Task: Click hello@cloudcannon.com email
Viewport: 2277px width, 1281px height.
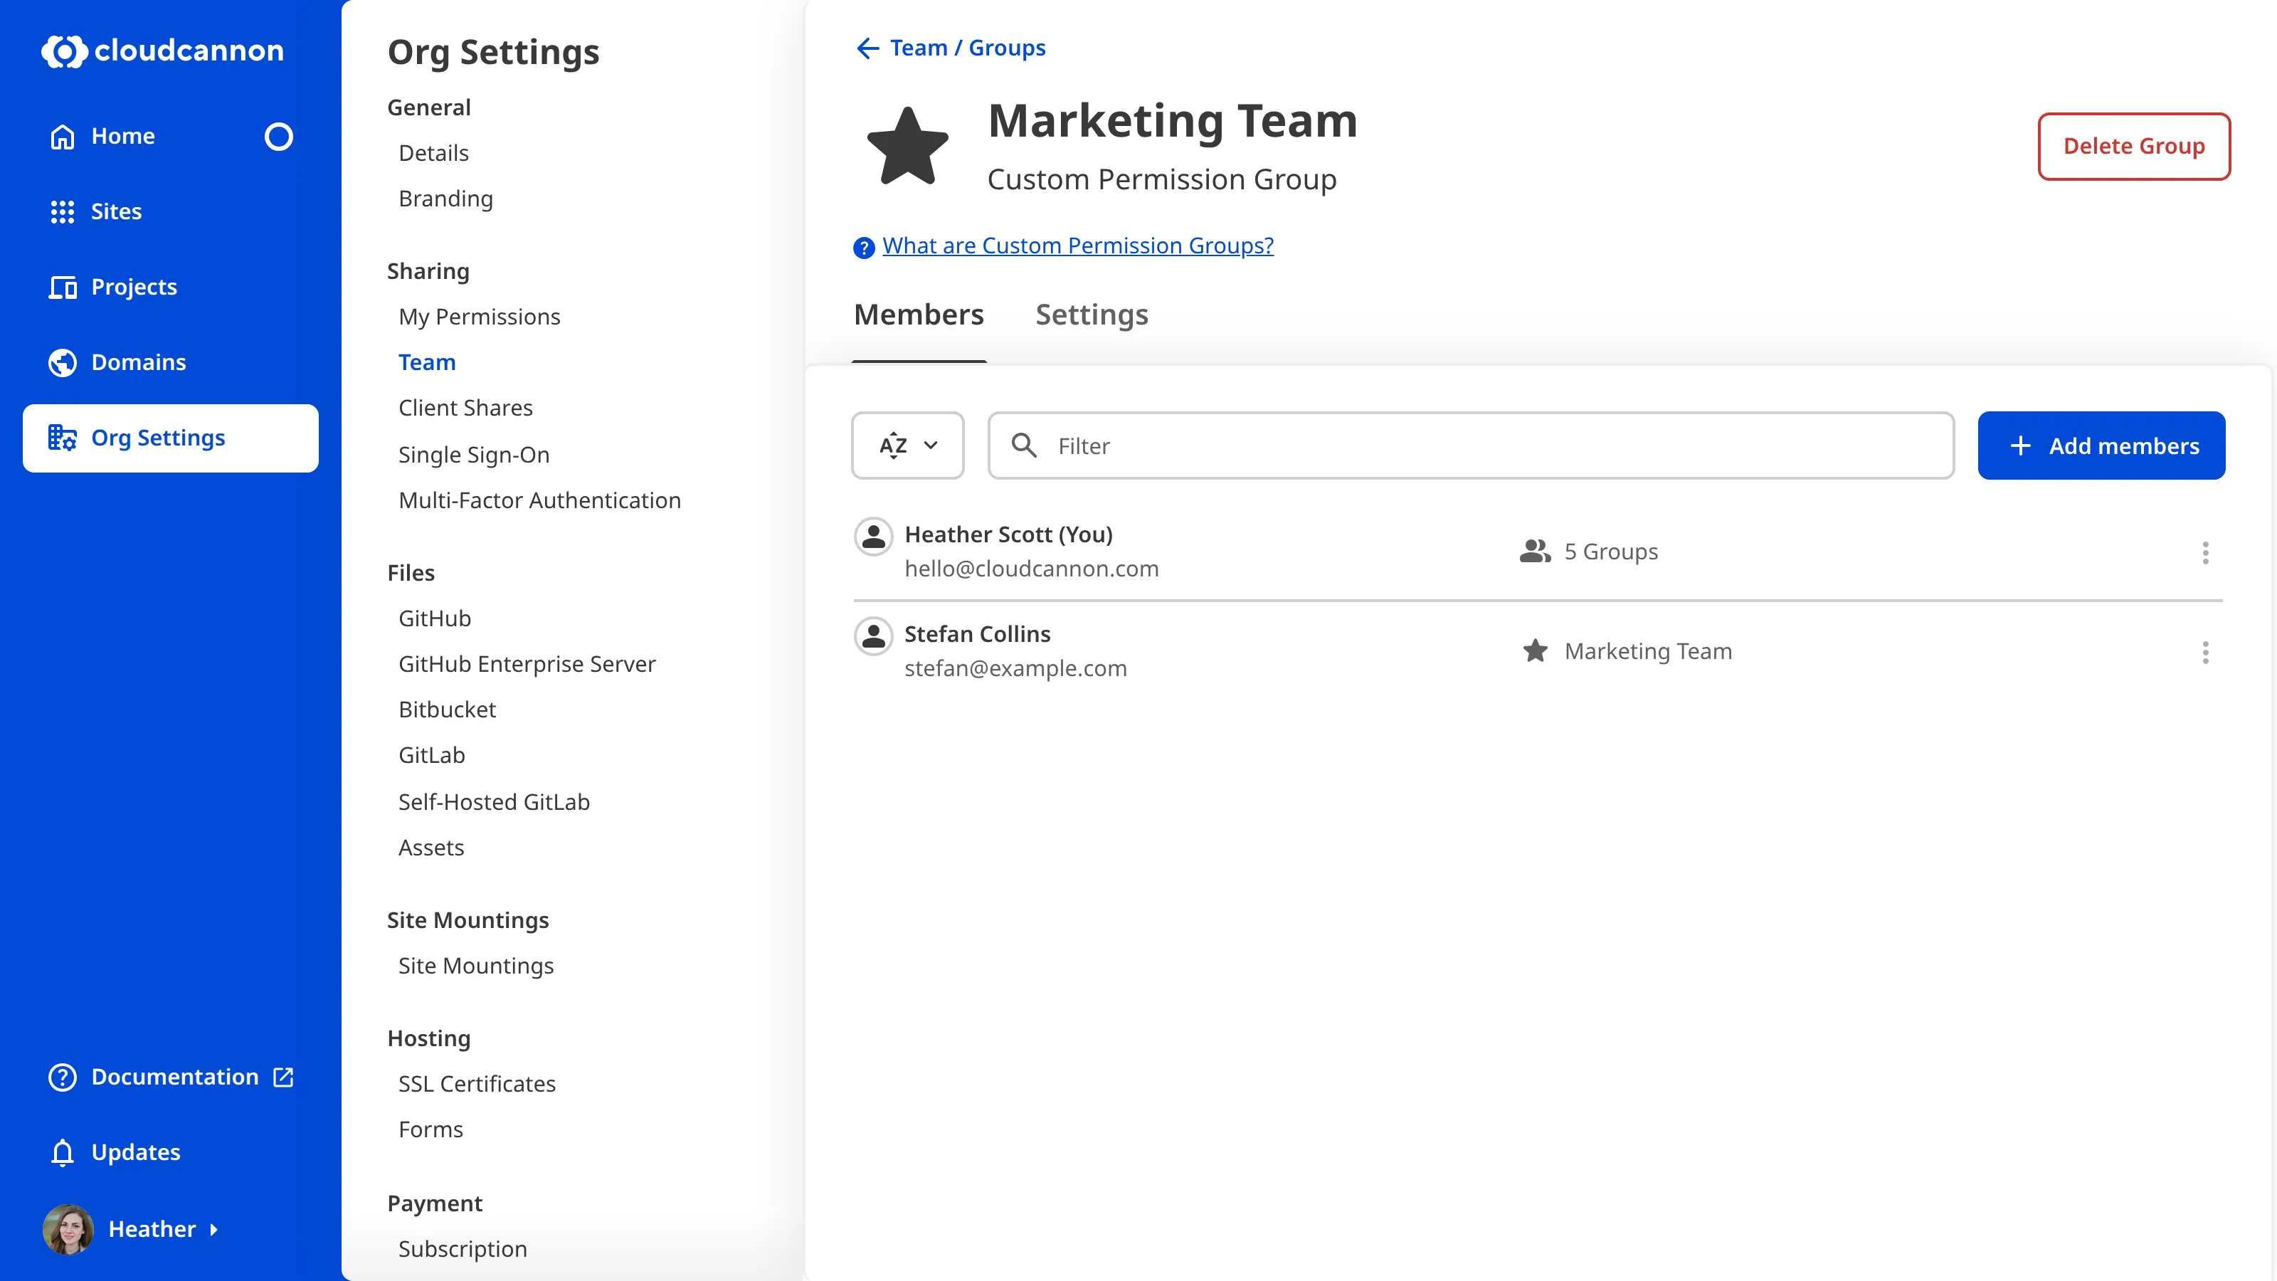Action: (1030, 569)
